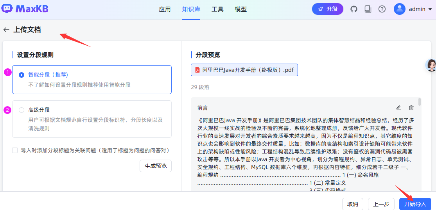Open the GitHub repository icon

354,9
